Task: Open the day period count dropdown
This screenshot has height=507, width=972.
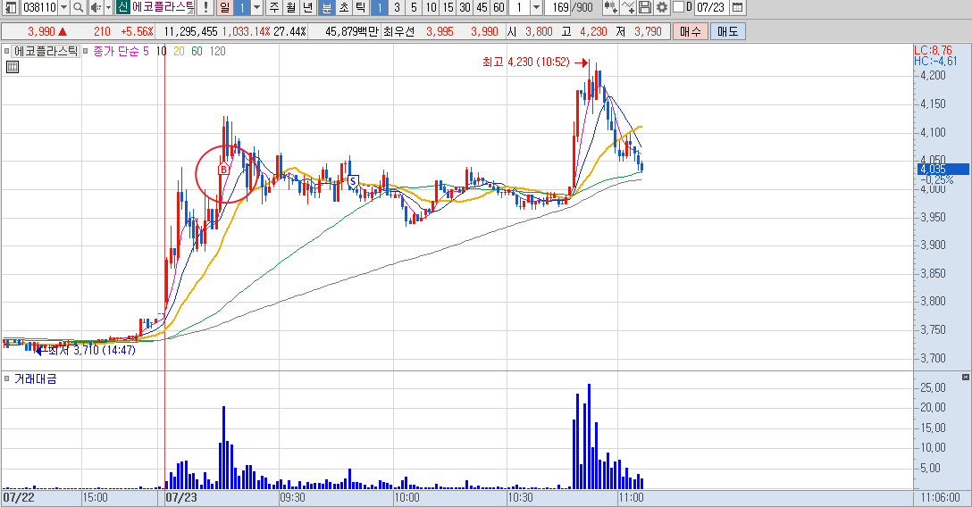Action: [256, 7]
